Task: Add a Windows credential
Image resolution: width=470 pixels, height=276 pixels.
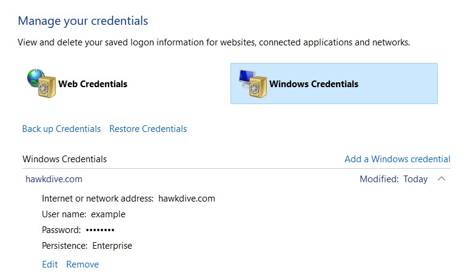Action: (x=397, y=159)
